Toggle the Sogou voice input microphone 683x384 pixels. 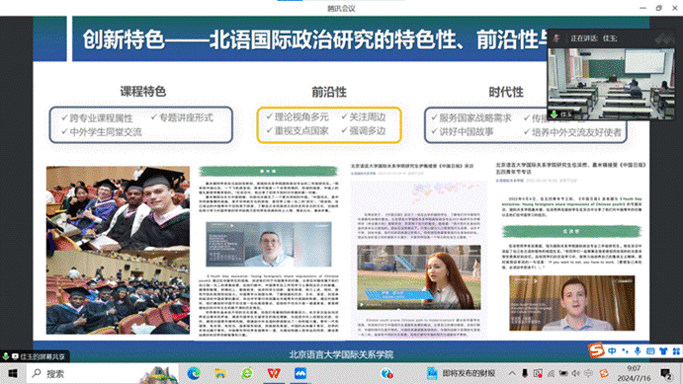pos(638,350)
